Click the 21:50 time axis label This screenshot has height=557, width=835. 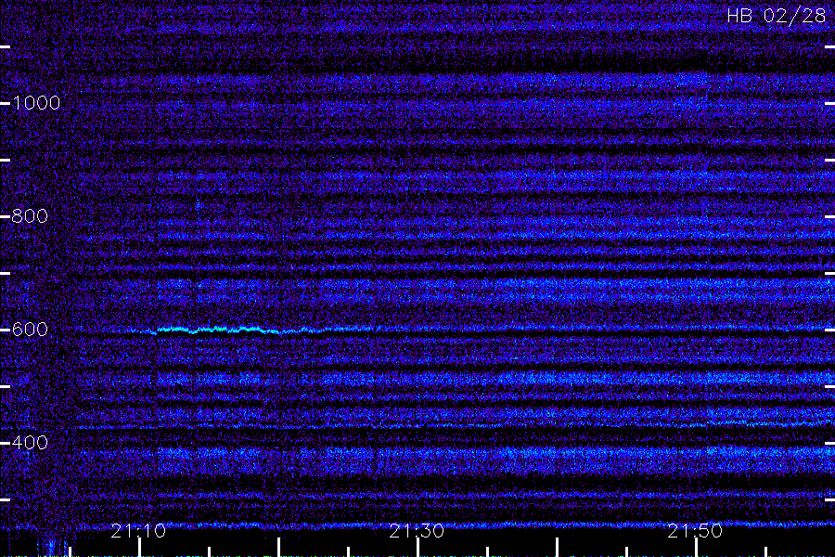click(x=695, y=531)
